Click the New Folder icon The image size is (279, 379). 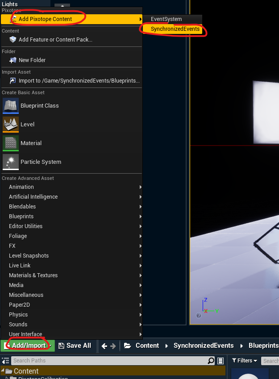12,60
